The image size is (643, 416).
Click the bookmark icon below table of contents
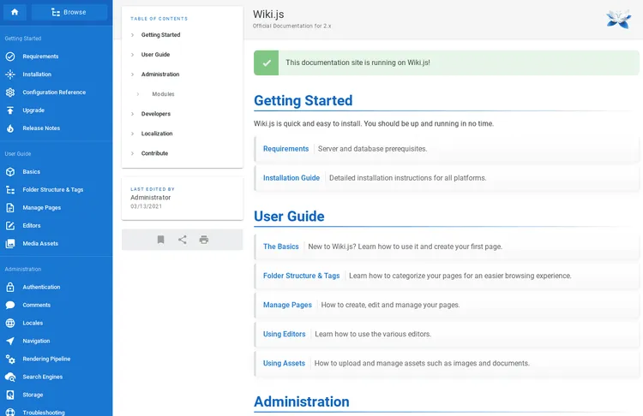(161, 240)
